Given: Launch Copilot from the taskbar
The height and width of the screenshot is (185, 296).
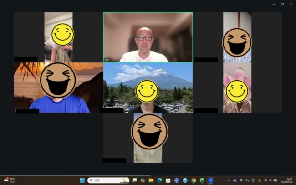Looking at the screenshot, I should 143,180.
